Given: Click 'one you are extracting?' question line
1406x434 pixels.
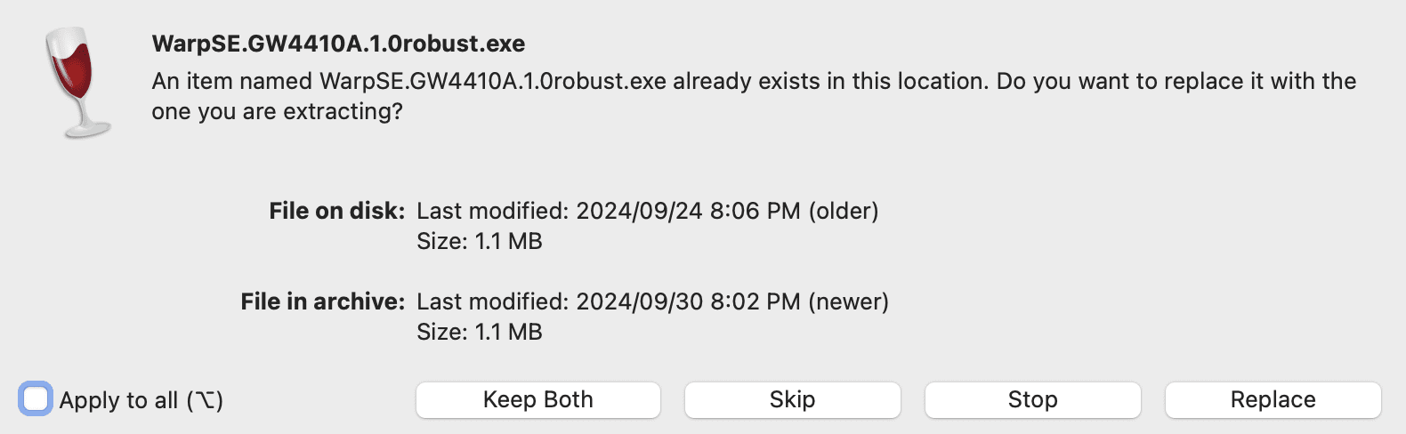Looking at the screenshot, I should point(277,111).
